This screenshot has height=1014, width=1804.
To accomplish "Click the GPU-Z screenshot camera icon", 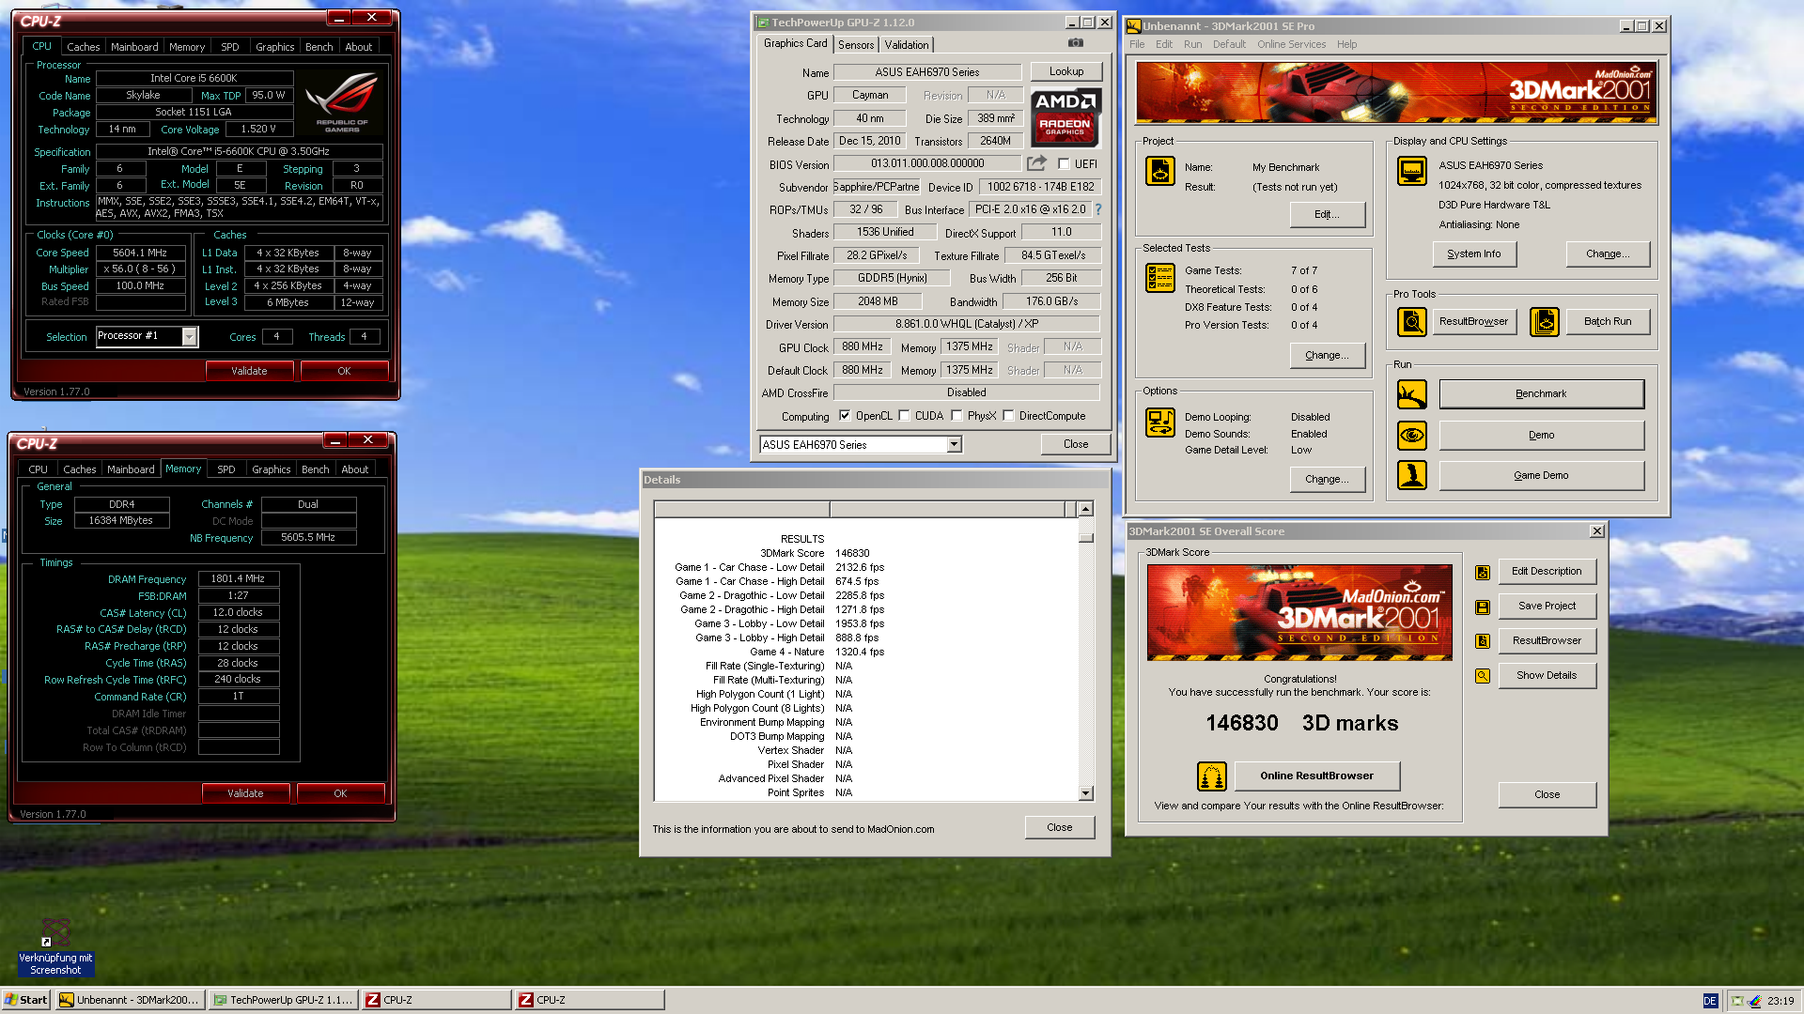I will coord(1076,43).
